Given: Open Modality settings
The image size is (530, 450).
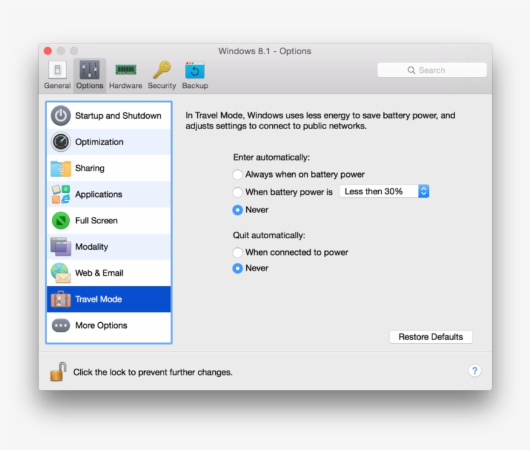Looking at the screenshot, I should (x=109, y=247).
